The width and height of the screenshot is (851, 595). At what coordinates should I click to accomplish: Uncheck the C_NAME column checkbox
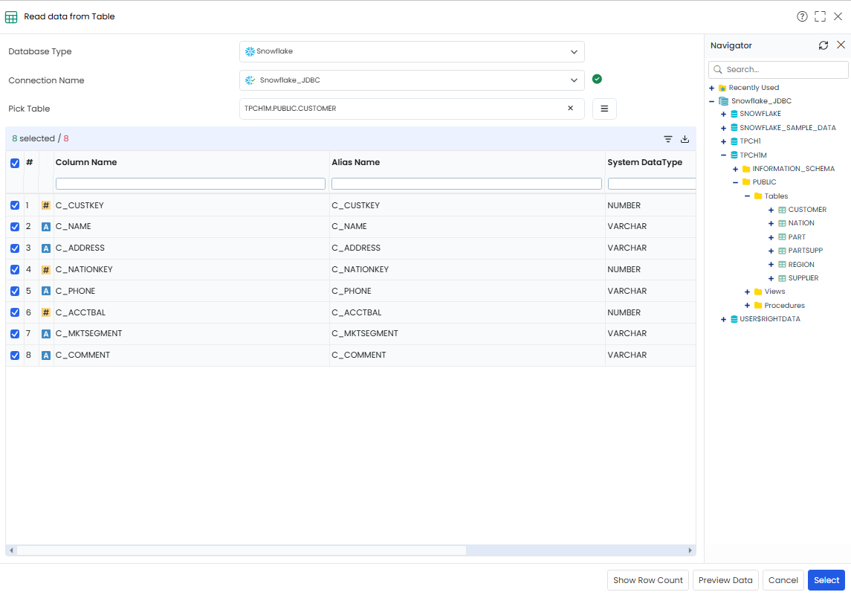coord(15,226)
